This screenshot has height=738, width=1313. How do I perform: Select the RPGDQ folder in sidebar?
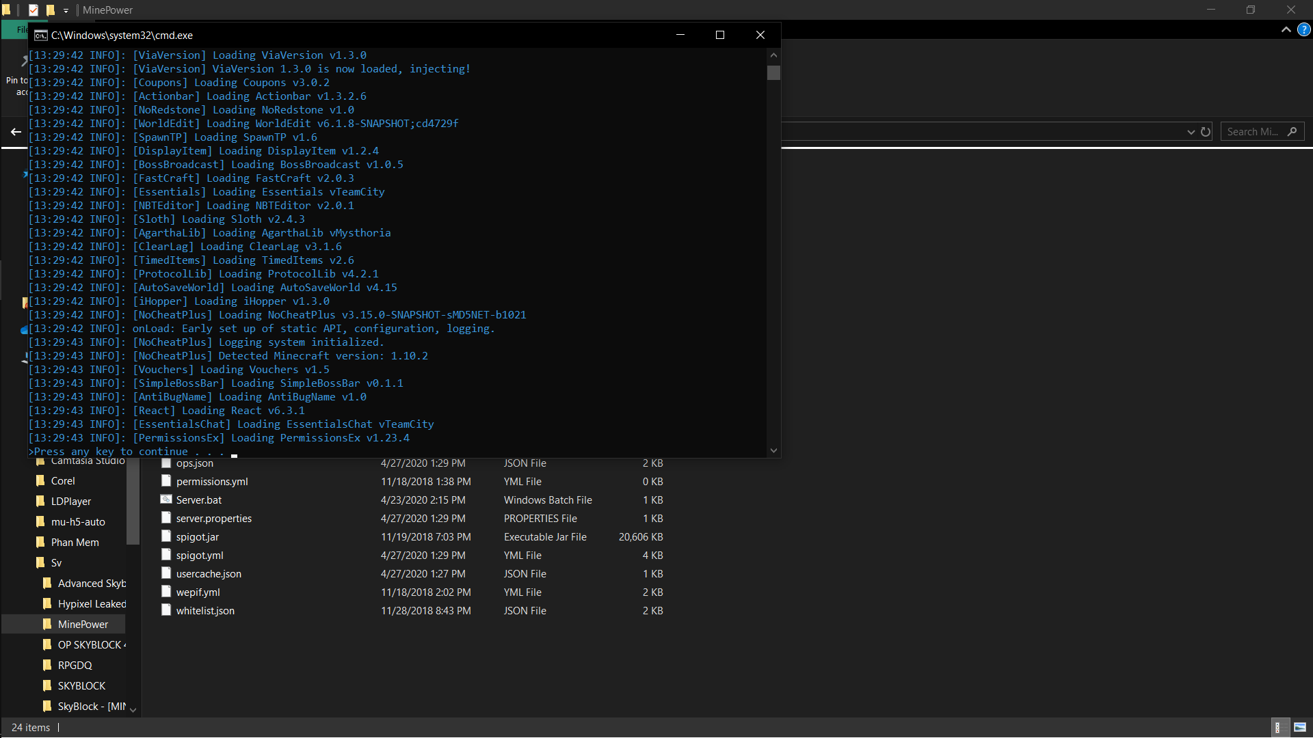(x=75, y=666)
